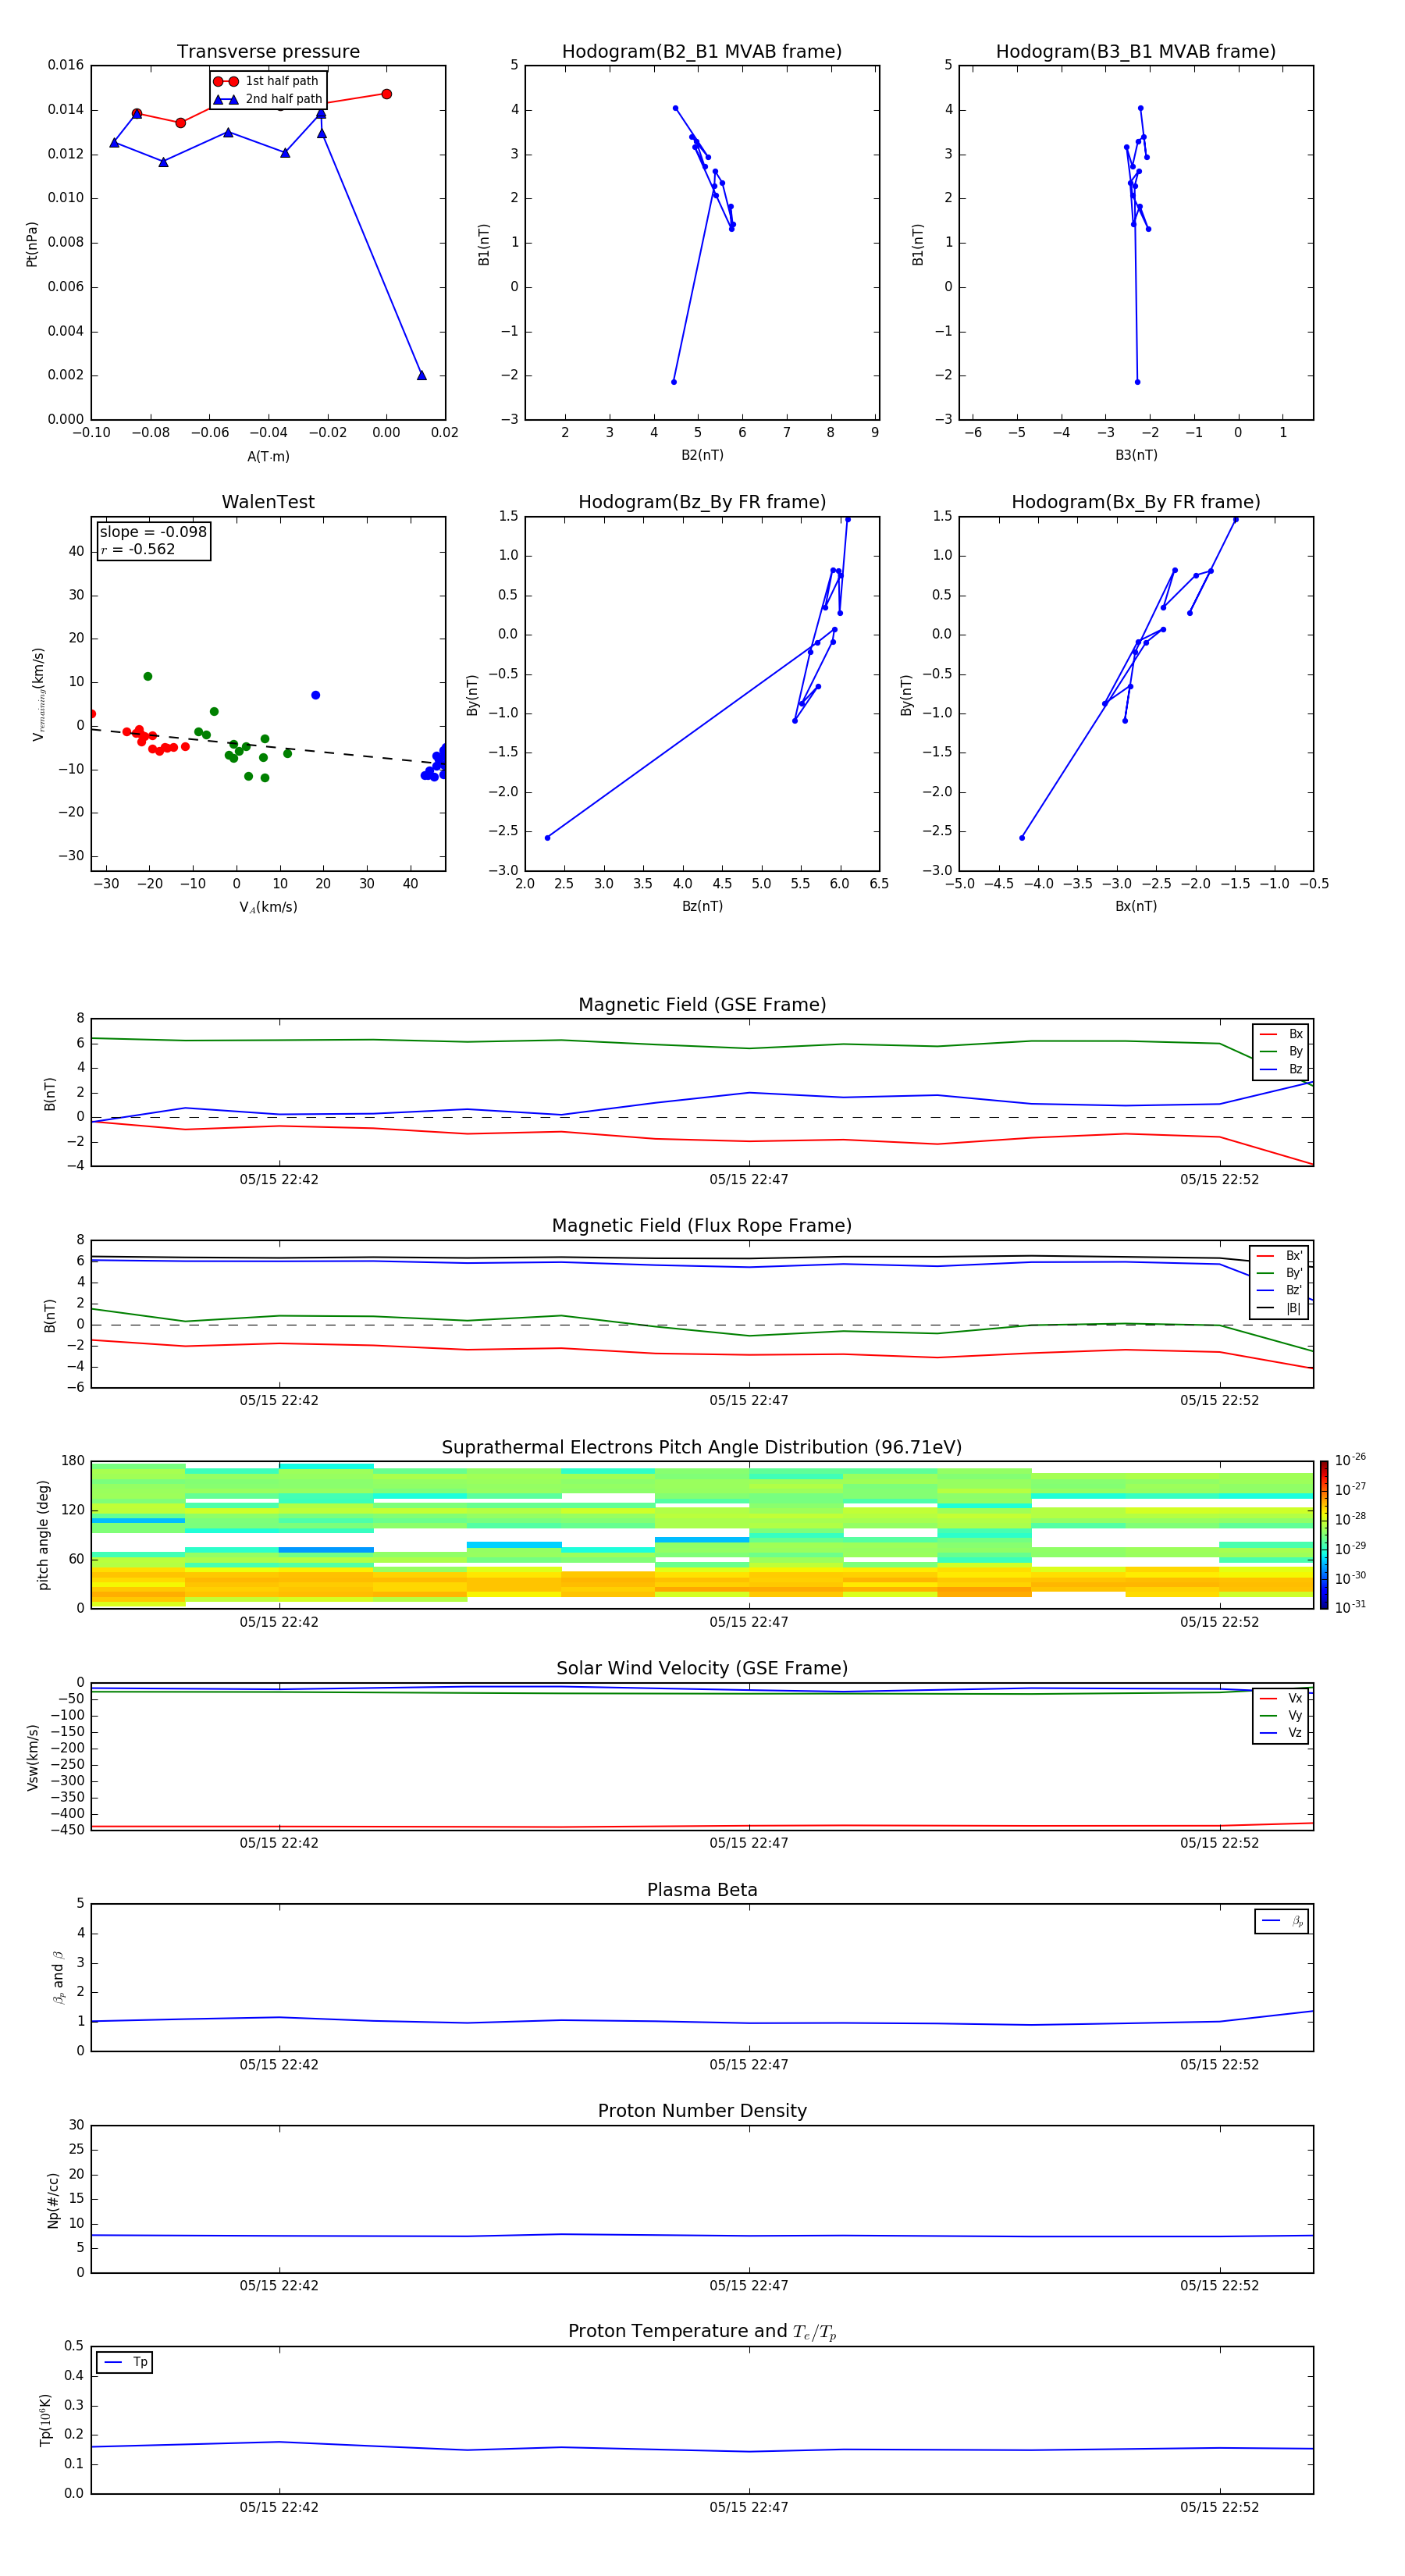This screenshot has height=2576, width=1405.
Task: Click the last red point in Transverse pressure
Action: 386,94
